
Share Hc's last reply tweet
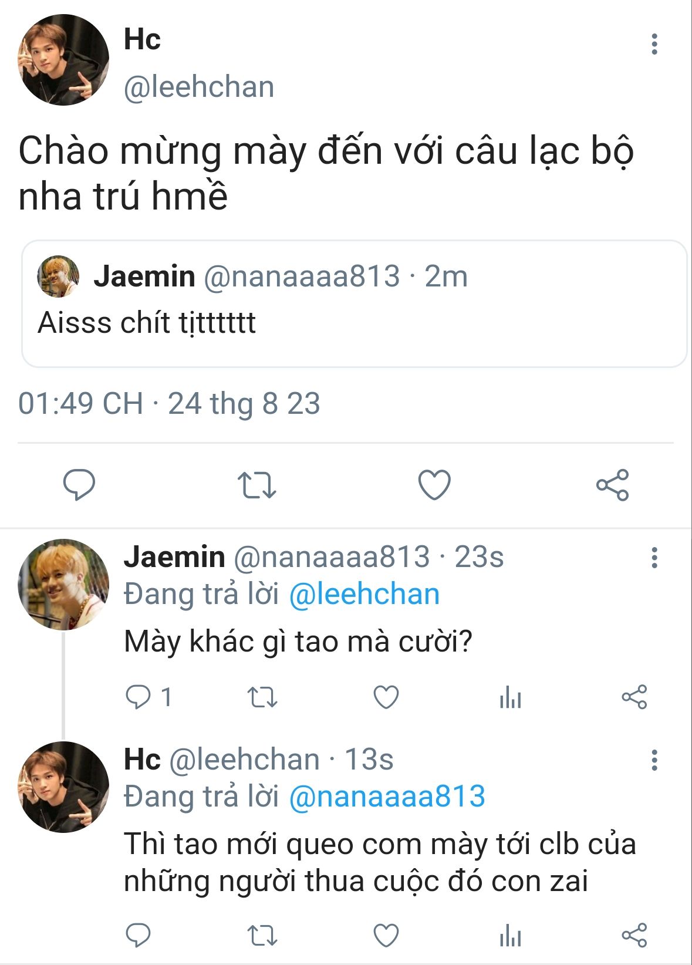click(x=634, y=935)
